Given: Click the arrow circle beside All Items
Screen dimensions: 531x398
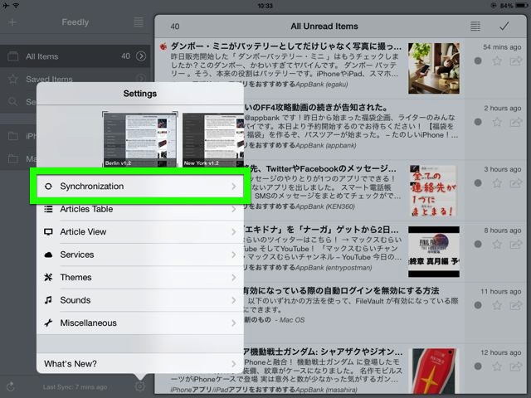Looking at the screenshot, I should click(x=141, y=56).
